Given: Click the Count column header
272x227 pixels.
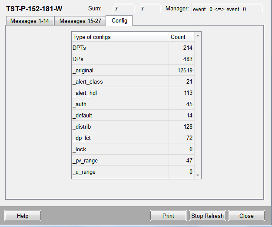Looking at the screenshot, I should (181, 37).
